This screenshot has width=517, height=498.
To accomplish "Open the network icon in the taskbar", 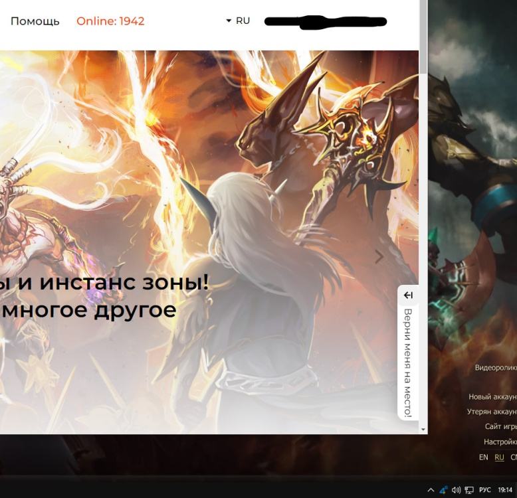I will point(468,491).
